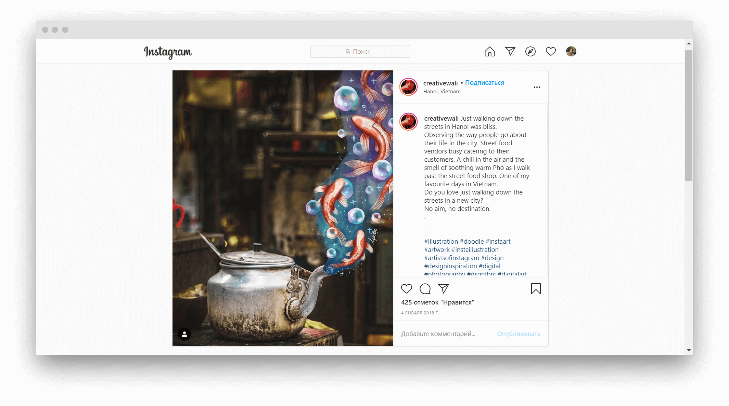Open the Activity heart icon in header
Image resolution: width=729 pixels, height=406 pixels.
click(551, 51)
